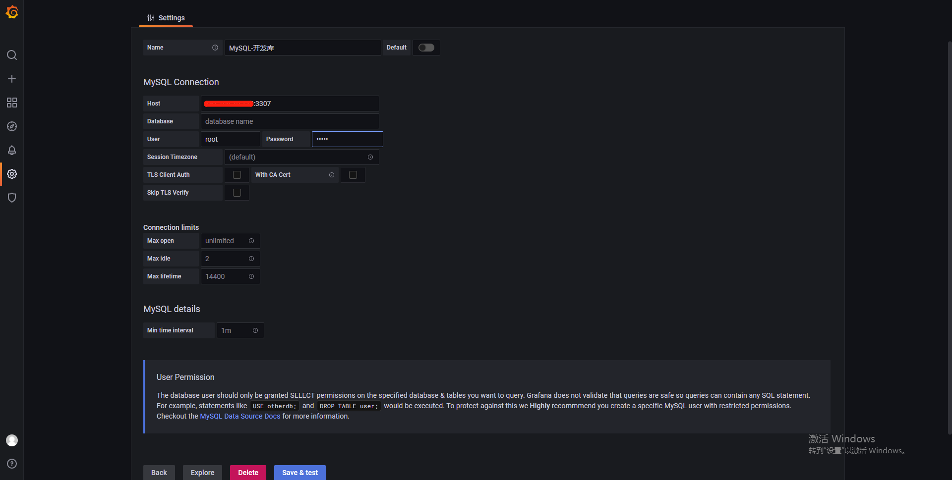This screenshot has height=480, width=952.
Task: Open the Create plus icon in sidebar
Action: 12,79
